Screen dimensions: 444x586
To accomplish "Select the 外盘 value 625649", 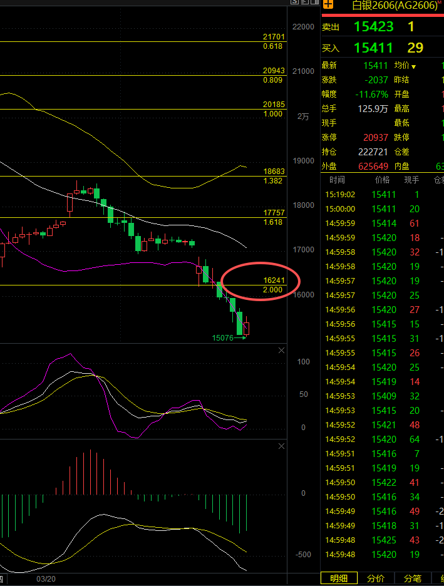I will 373,167.
